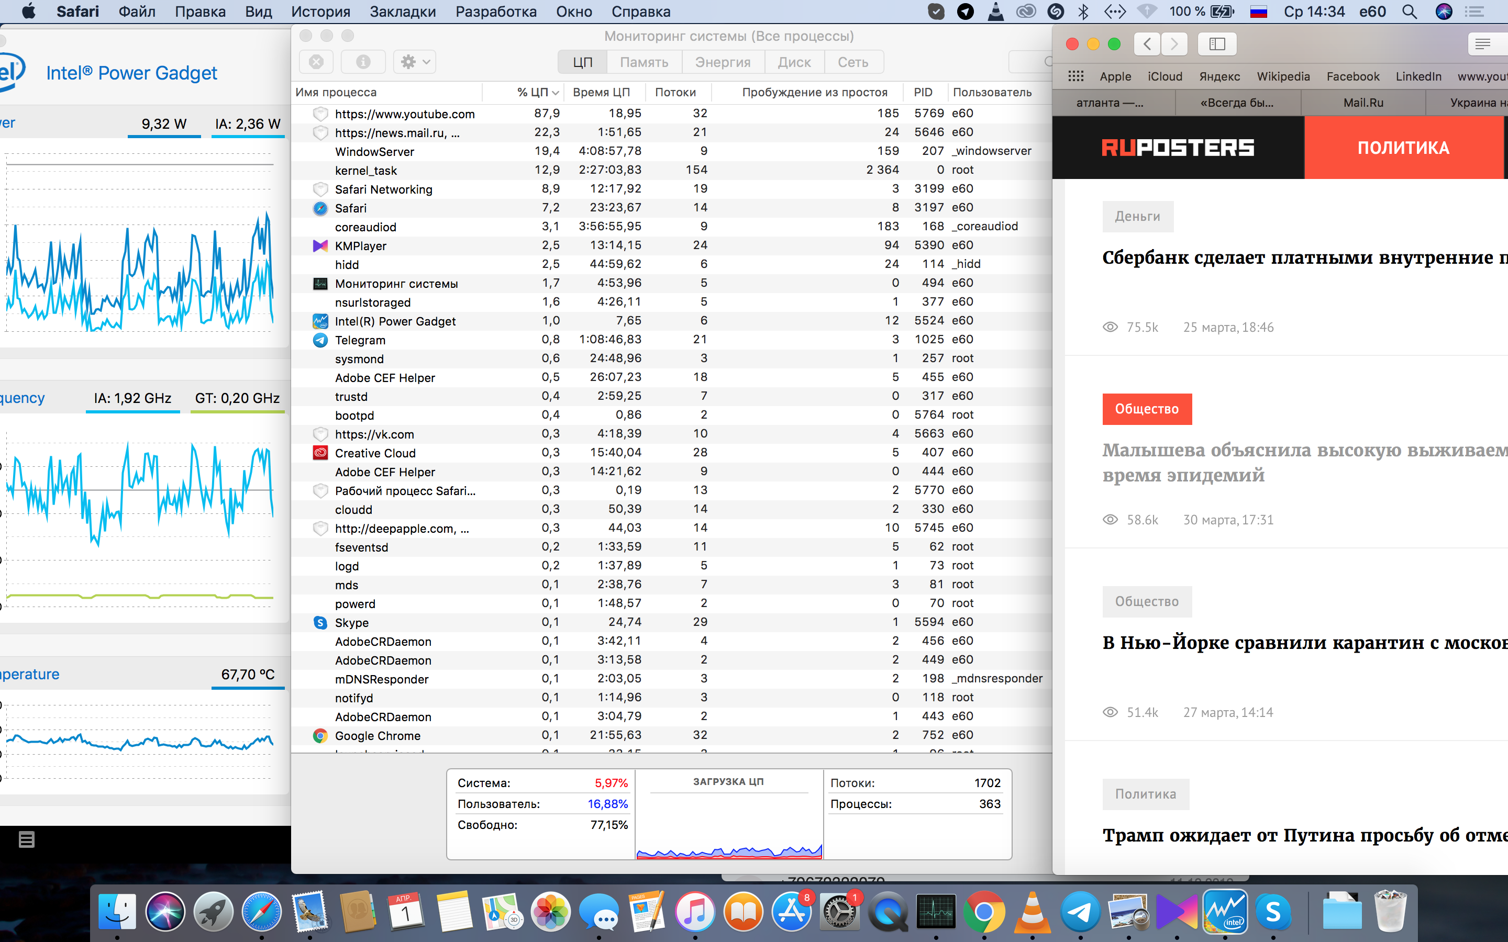The height and width of the screenshot is (942, 1508).
Task: Open the Mail.Ru Safari tab
Action: (1363, 102)
